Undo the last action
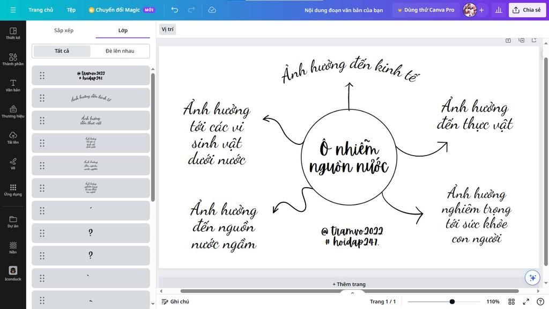Image resolution: width=549 pixels, height=309 pixels. 174,10
